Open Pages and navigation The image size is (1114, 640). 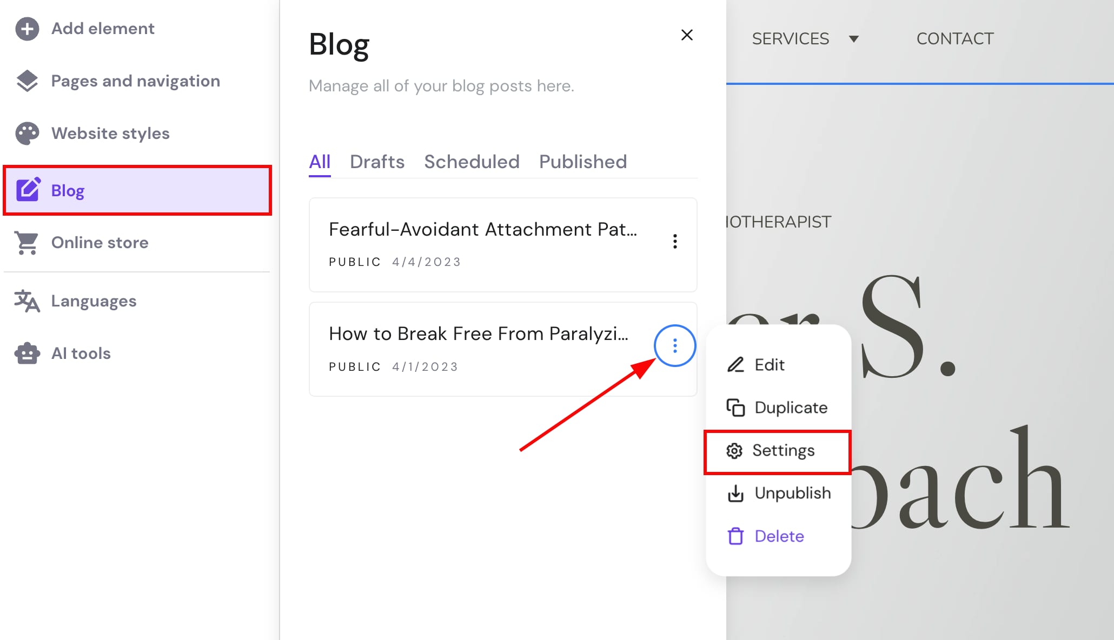[135, 81]
